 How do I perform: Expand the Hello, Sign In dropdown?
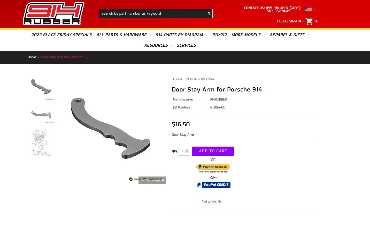click(290, 21)
